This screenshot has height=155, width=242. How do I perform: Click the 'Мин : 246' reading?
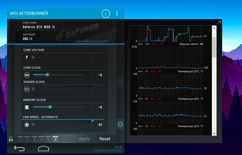[144, 44]
